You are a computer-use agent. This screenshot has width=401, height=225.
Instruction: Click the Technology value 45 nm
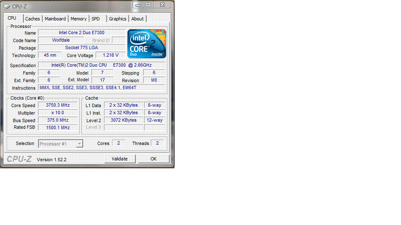pyautogui.click(x=50, y=55)
